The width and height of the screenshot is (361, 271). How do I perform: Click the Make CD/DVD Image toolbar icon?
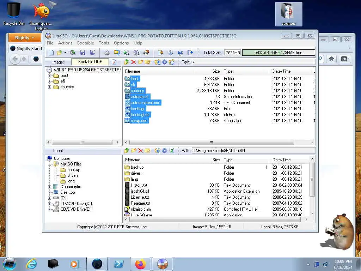click(106, 53)
